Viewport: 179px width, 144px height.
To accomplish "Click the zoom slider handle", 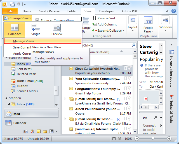I will point(153,139).
